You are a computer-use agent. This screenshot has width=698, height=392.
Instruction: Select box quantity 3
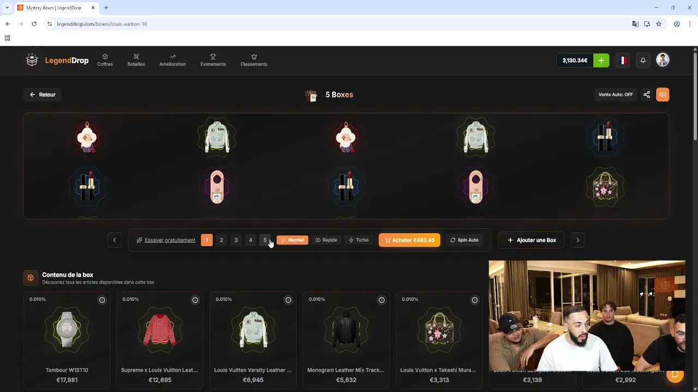pyautogui.click(x=236, y=240)
